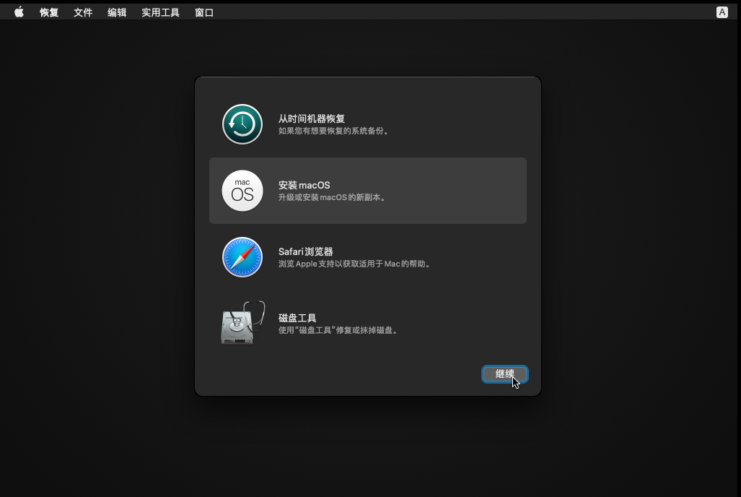Click description 浏览 Apple 支持以获取适用于 Mac 的帮助。
Screen dimensions: 741x497
356,264
